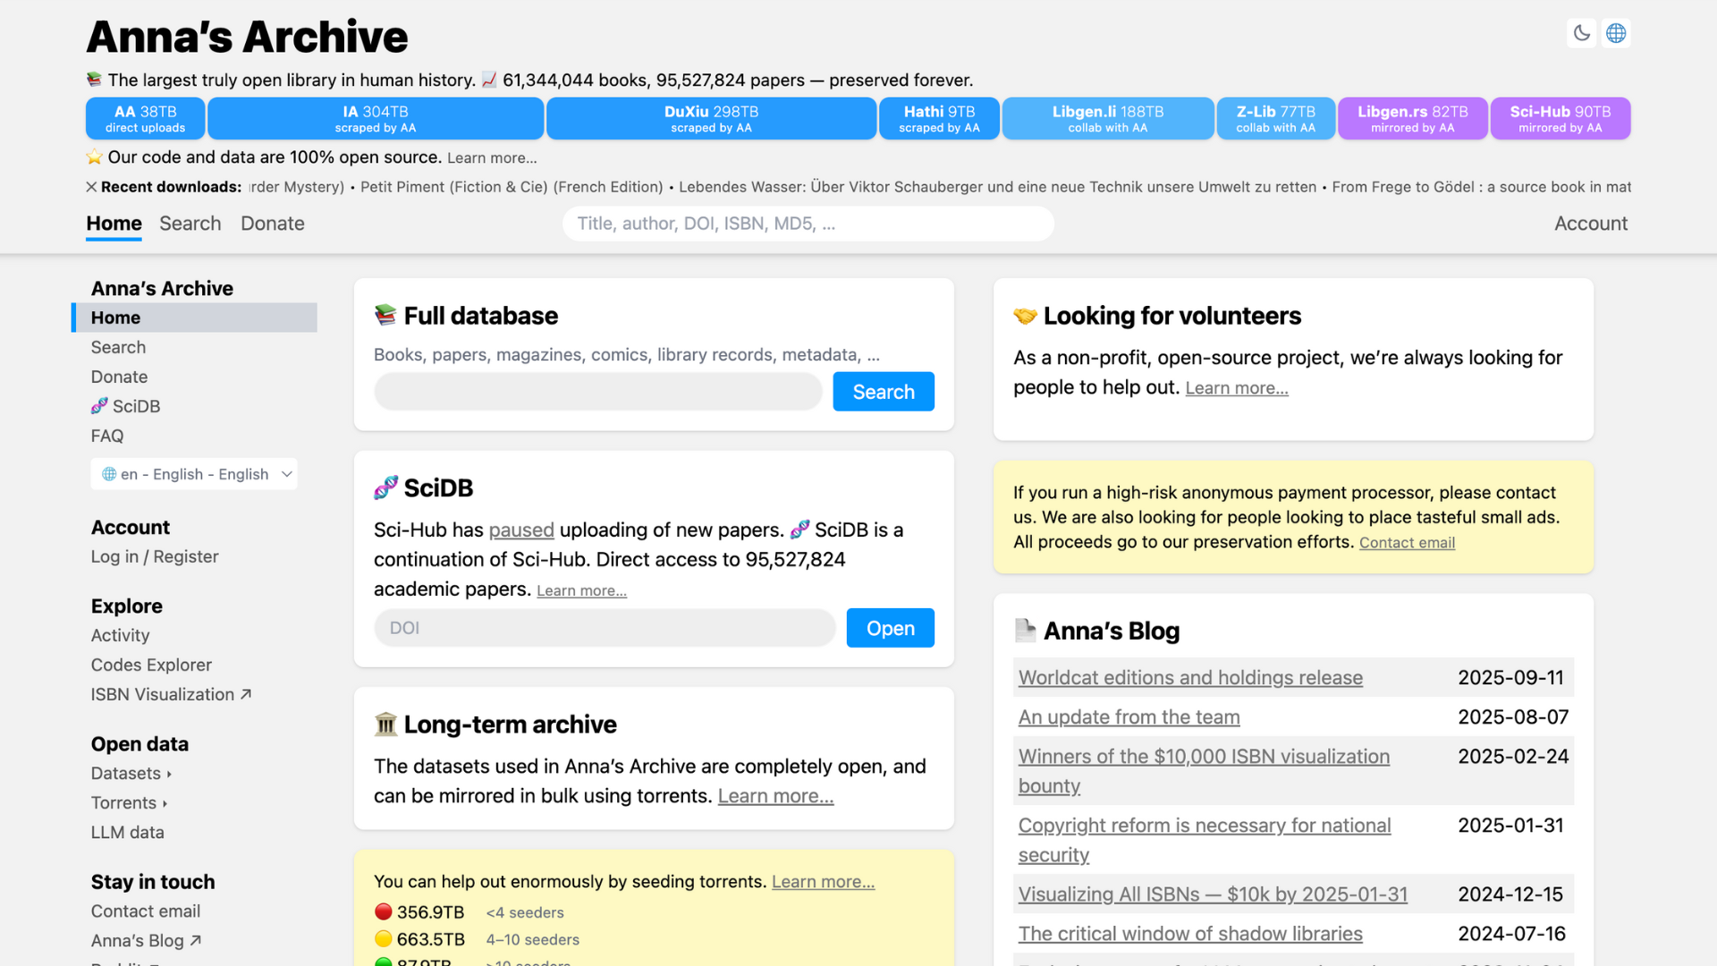Select the Sci-Hub 90TB purple source block
Image resolution: width=1717 pixels, height=966 pixels.
[1560, 118]
